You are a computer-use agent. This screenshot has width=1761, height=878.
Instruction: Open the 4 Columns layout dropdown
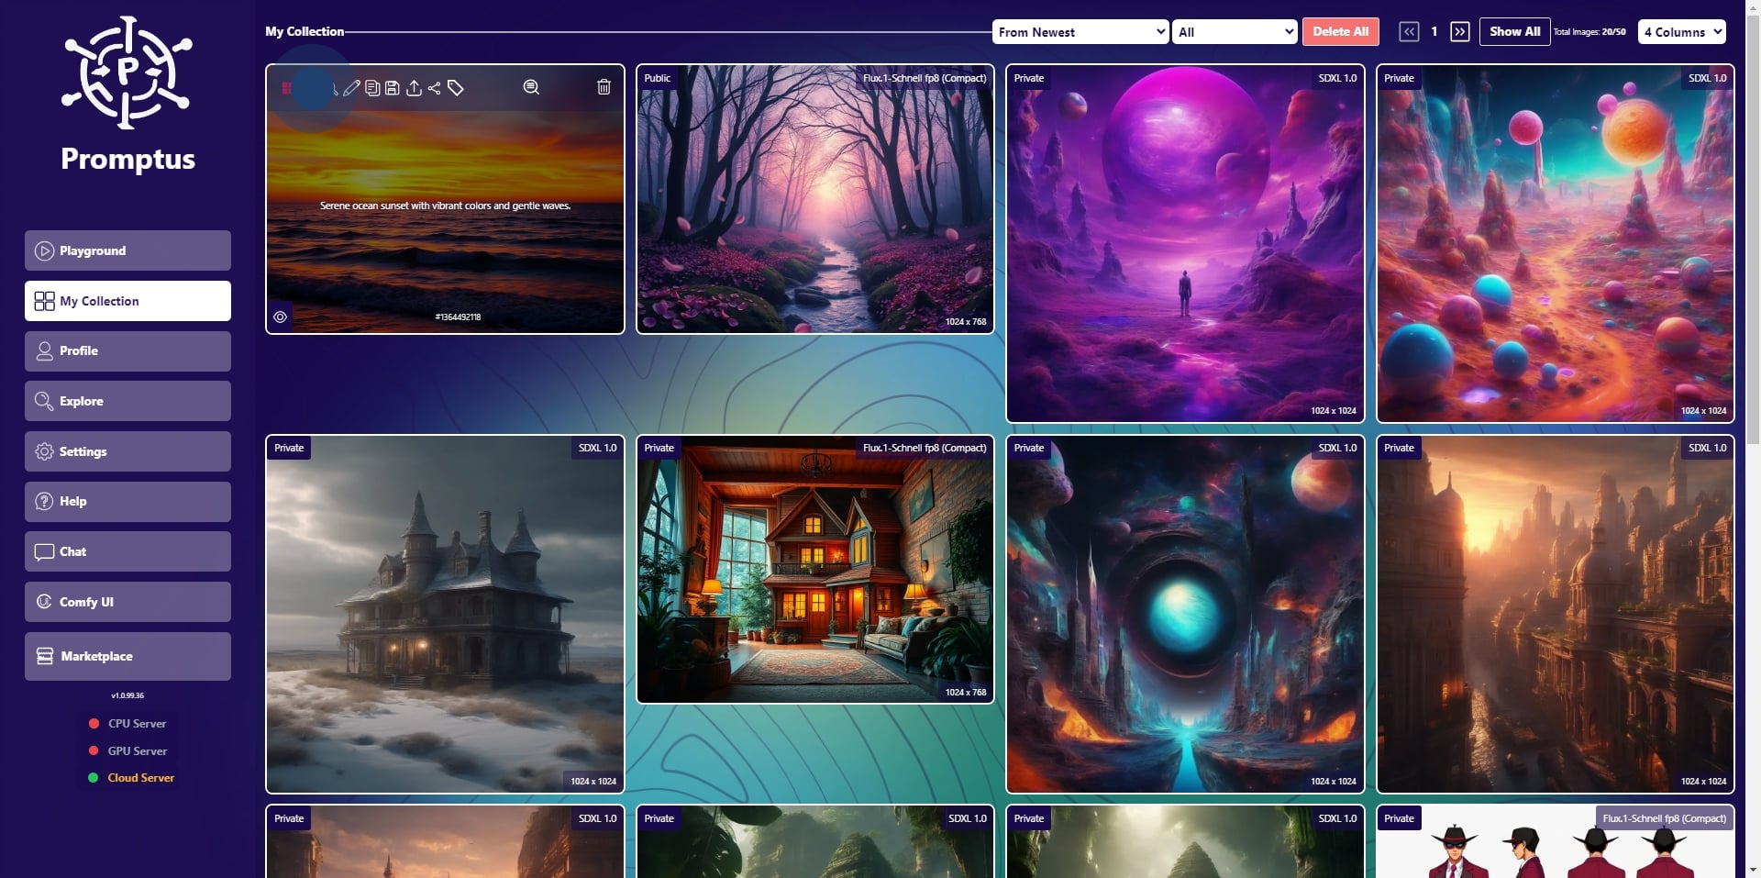click(x=1682, y=32)
